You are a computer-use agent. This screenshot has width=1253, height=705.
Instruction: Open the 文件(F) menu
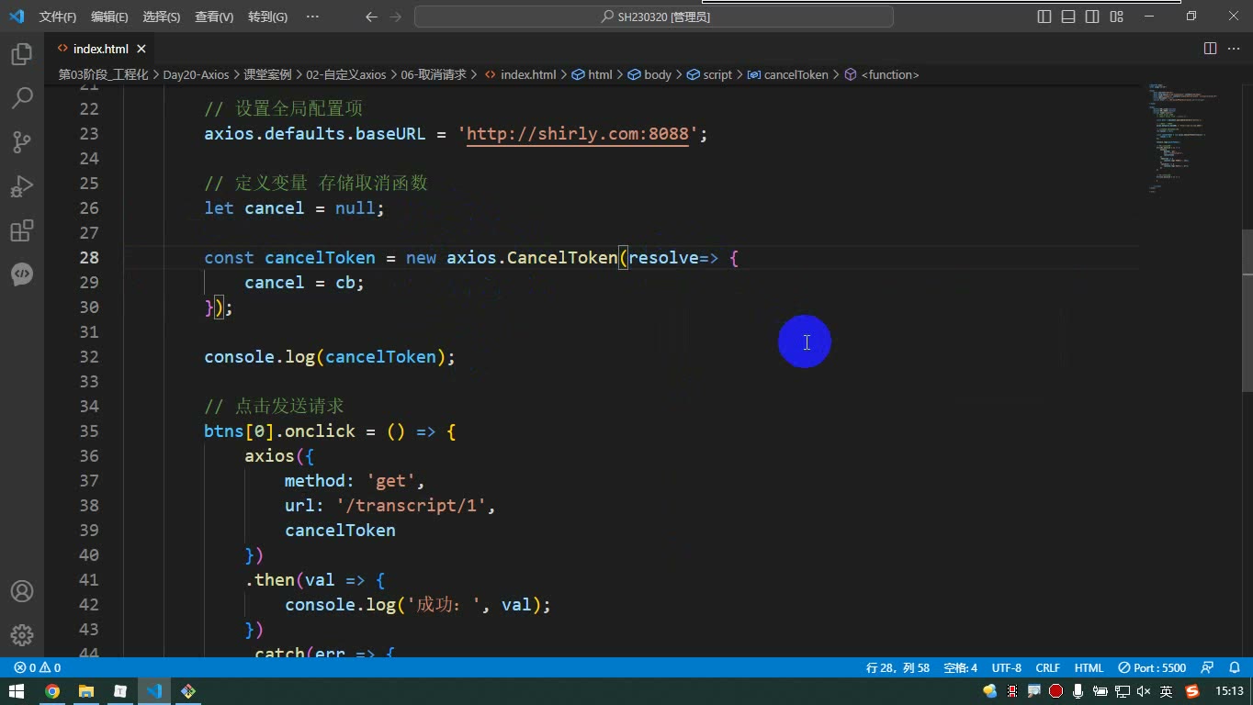click(x=58, y=17)
